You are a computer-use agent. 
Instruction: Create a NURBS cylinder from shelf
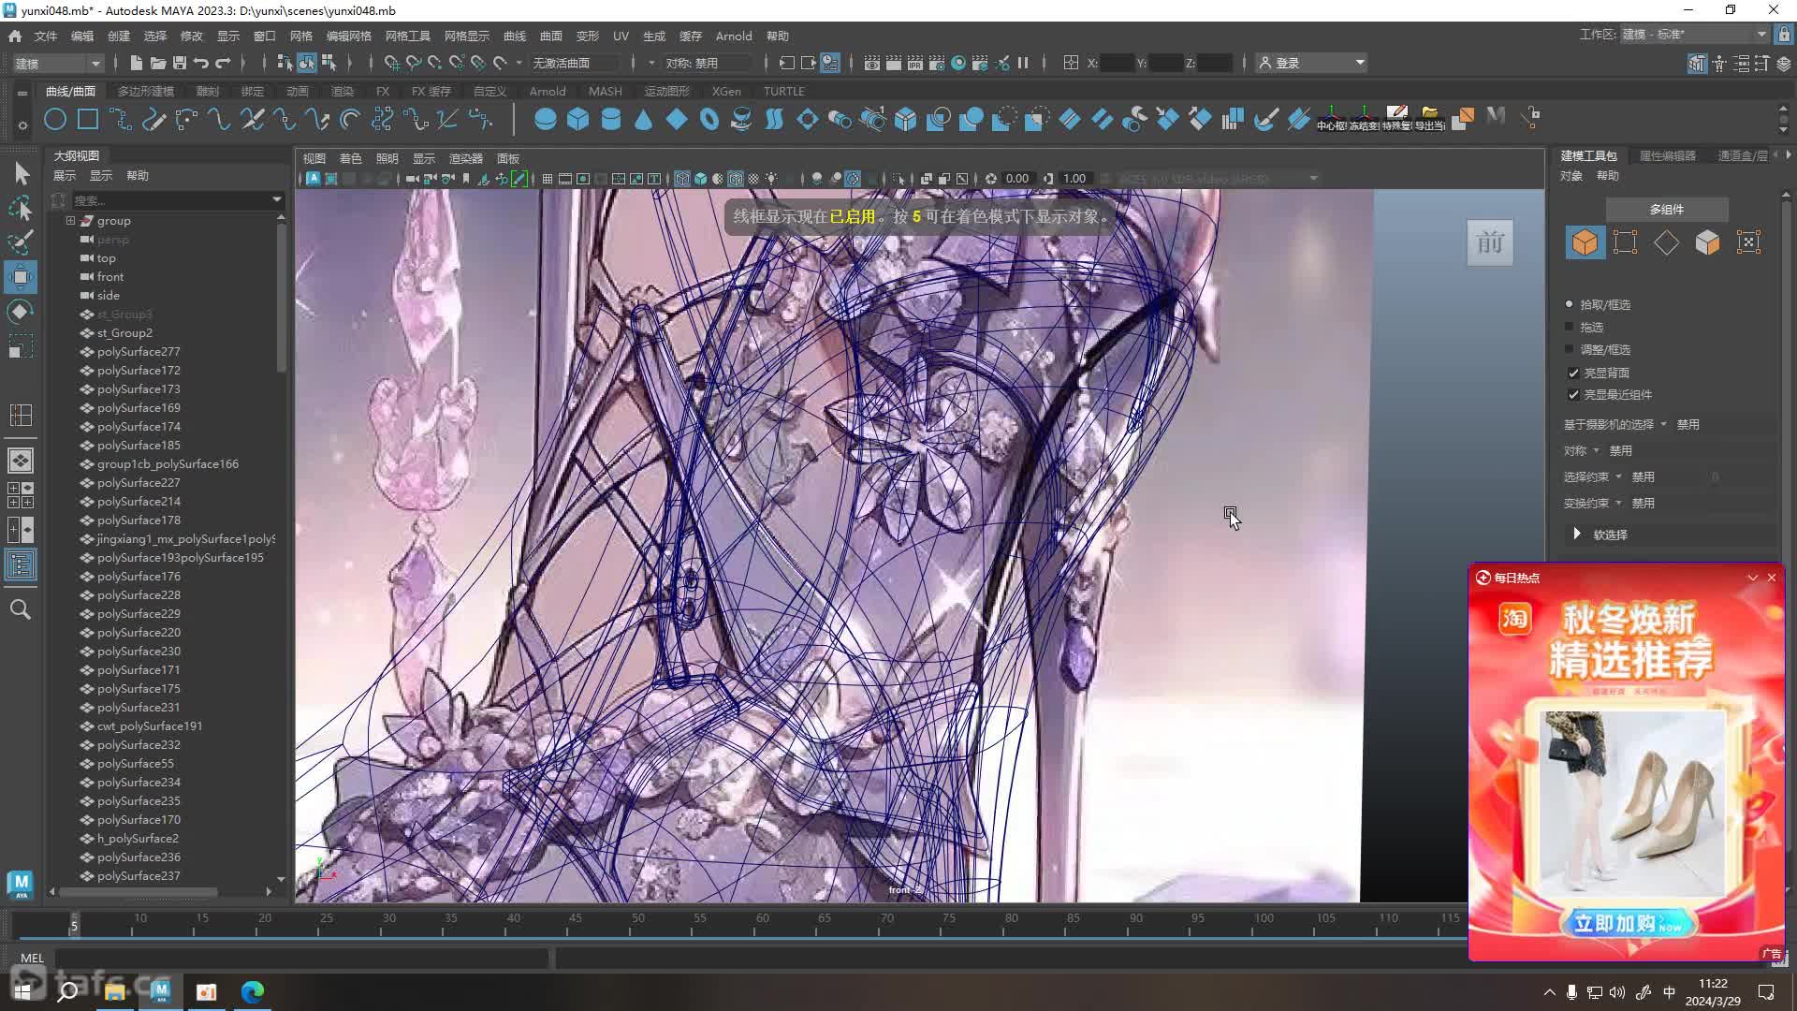610,119
